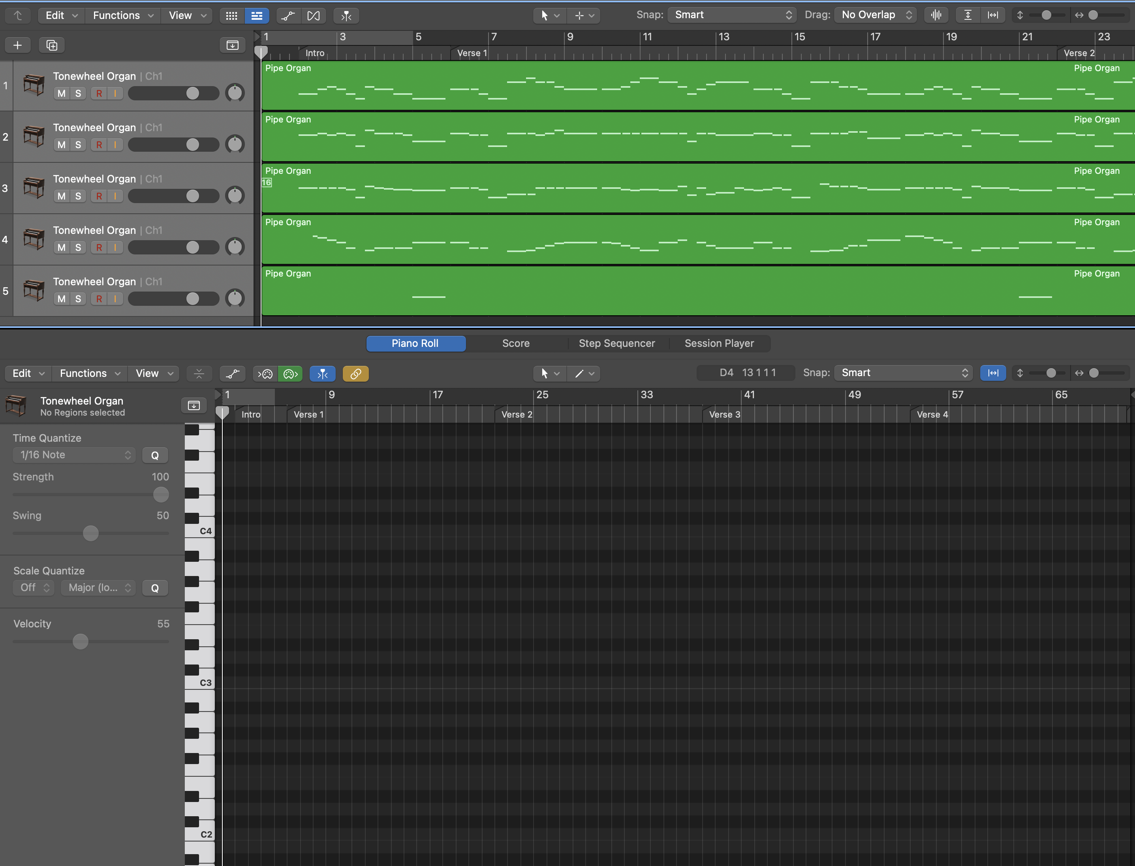The width and height of the screenshot is (1135, 866).
Task: Click the download icon above the track headers
Action: point(232,45)
